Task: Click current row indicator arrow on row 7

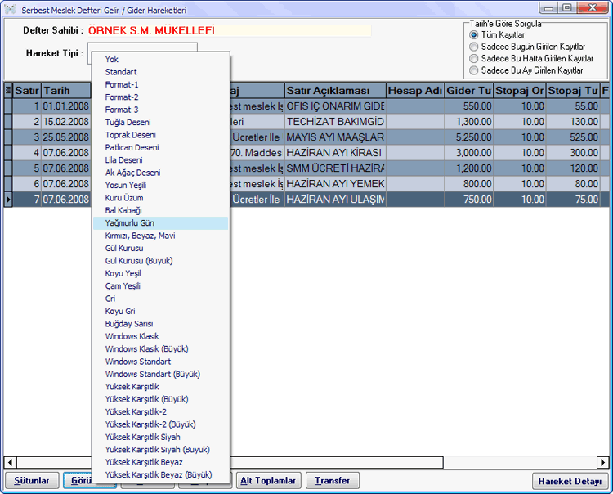Action: click(8, 200)
